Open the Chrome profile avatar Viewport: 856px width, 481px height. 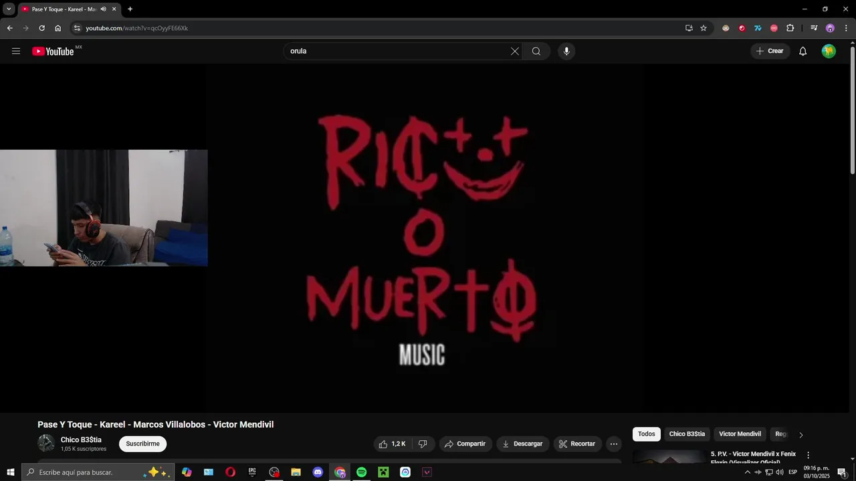[830, 28]
